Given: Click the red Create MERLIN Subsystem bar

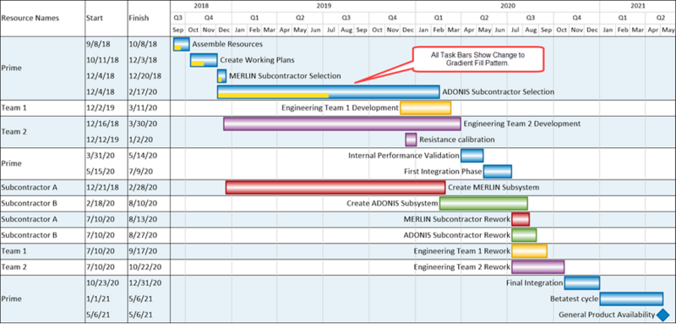Looking at the screenshot, I should [335, 187].
